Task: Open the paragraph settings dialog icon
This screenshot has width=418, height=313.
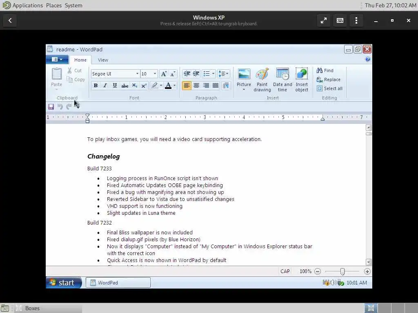Action: 226,86
